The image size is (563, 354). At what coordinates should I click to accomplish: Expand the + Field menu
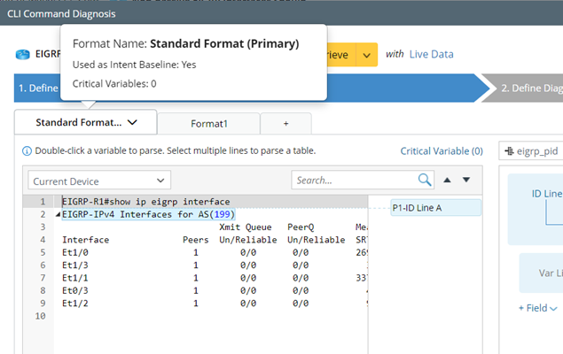pyautogui.click(x=538, y=308)
